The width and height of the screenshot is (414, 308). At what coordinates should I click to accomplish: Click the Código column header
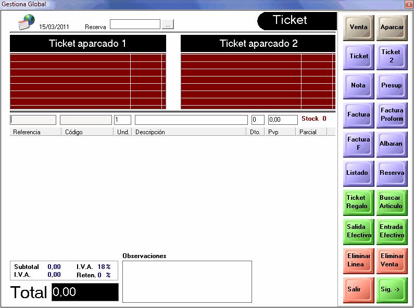[87, 132]
